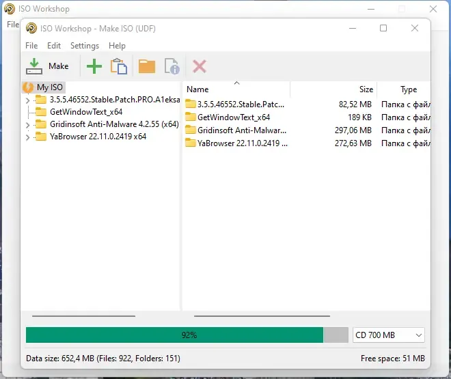
Task: Maximize the Make ISO (UDF) window
Action: (x=383, y=28)
